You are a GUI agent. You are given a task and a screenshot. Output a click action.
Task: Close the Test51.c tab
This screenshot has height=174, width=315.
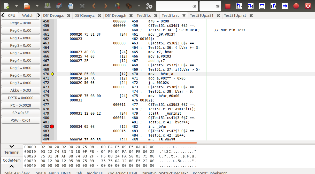coord(156,15)
